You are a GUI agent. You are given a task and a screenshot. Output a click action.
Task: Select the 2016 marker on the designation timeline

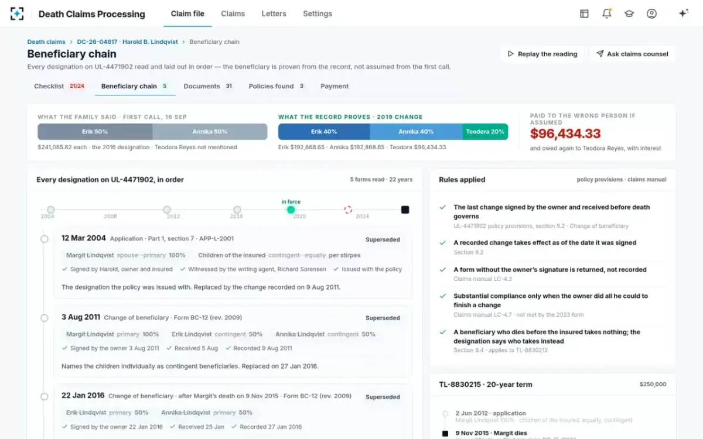tap(237, 210)
